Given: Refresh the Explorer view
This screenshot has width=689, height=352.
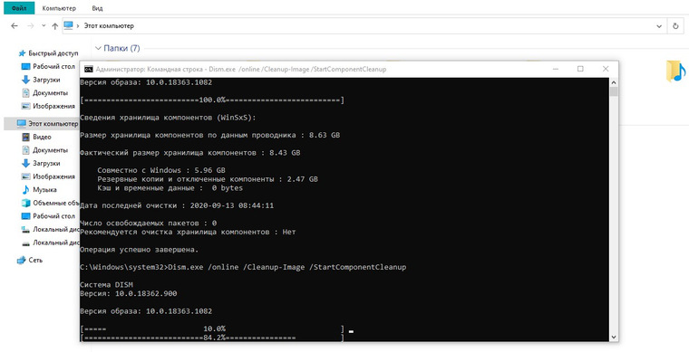Looking at the screenshot, I should point(675,26).
